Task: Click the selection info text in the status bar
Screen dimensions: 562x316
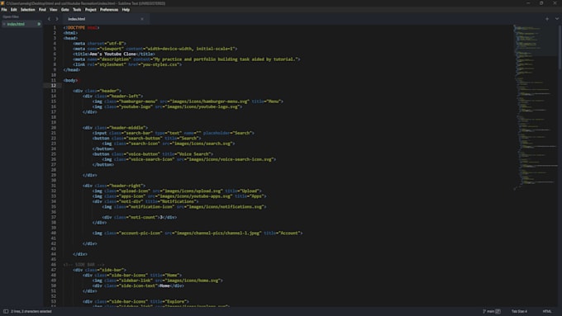Action: point(31,311)
